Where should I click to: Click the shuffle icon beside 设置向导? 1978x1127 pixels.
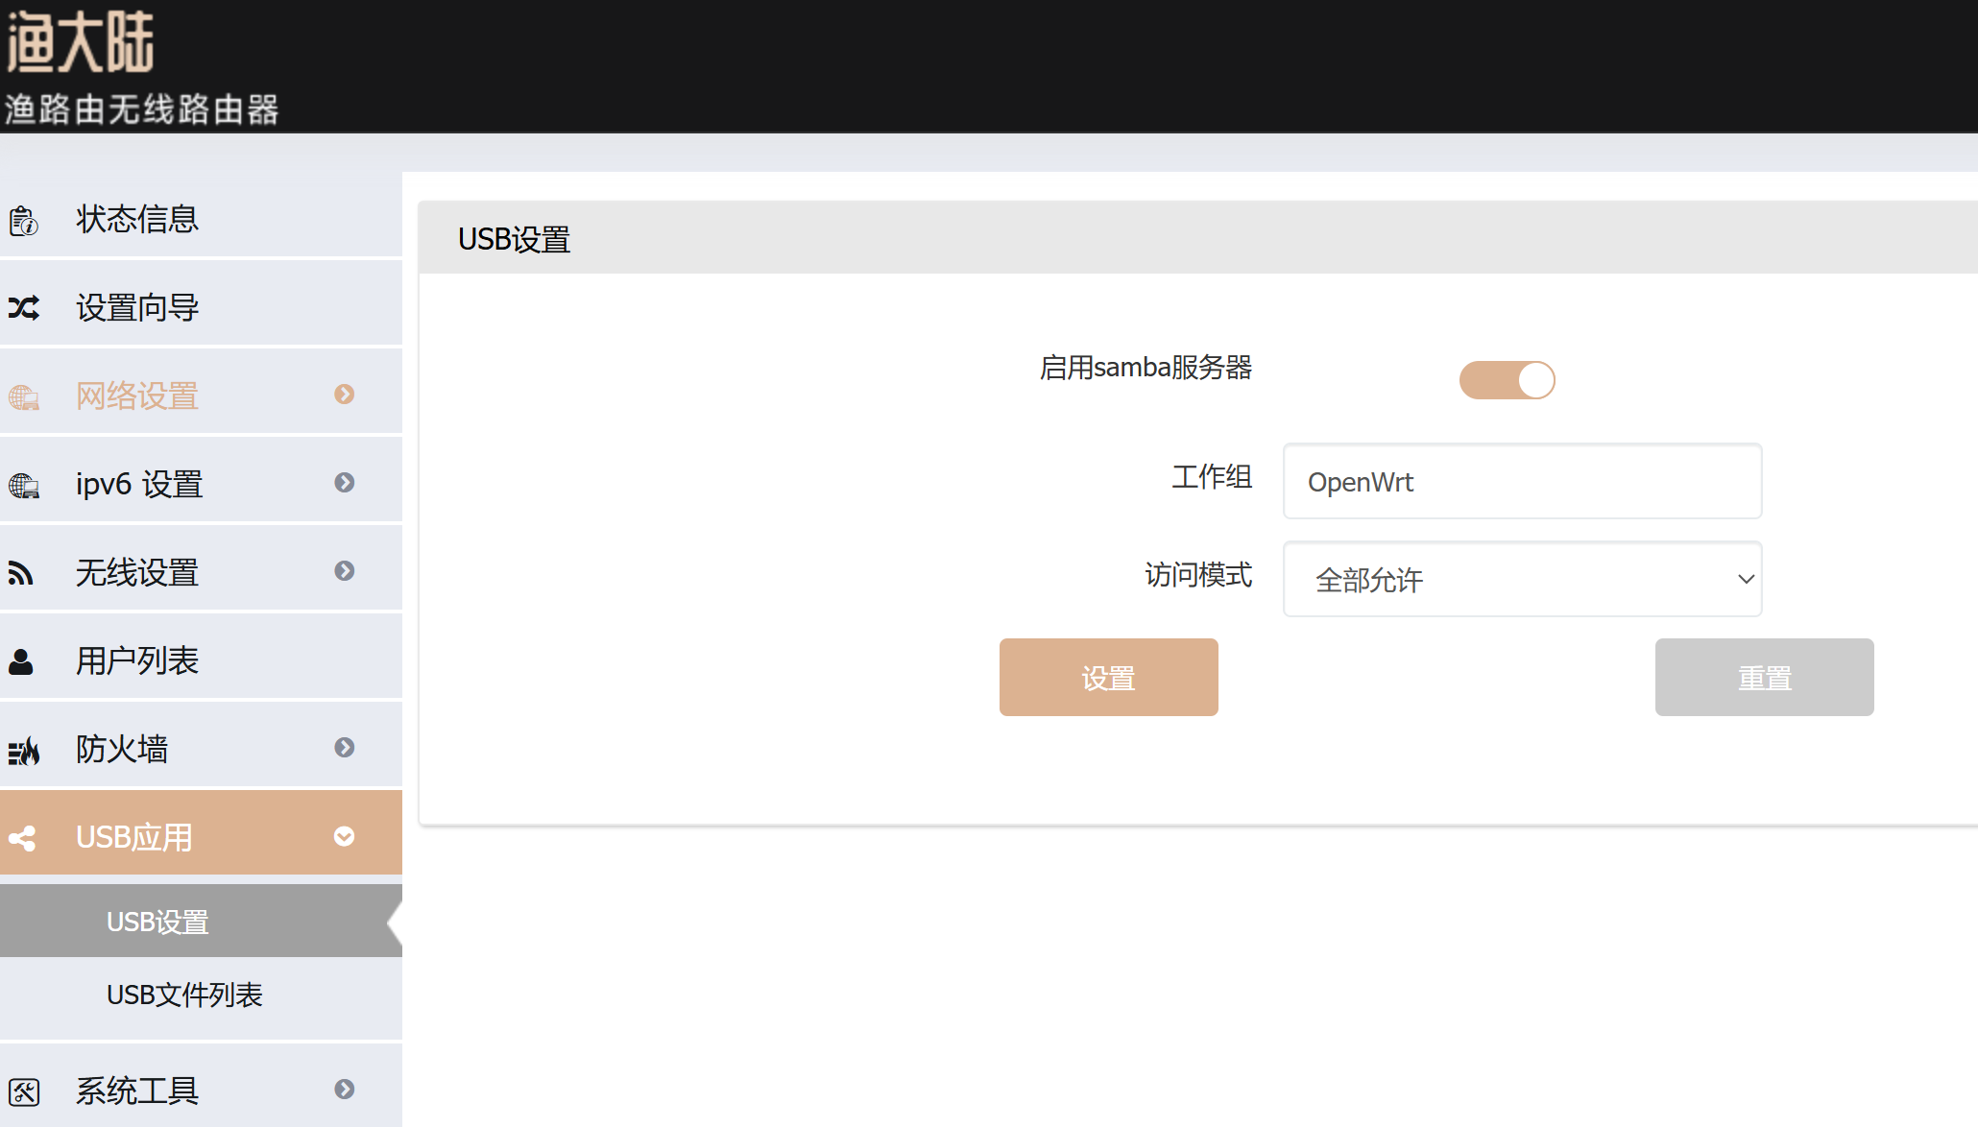point(24,308)
